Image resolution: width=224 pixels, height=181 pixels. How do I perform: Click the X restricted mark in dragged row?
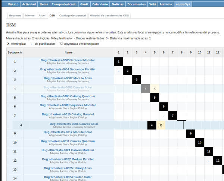pos(161,125)
